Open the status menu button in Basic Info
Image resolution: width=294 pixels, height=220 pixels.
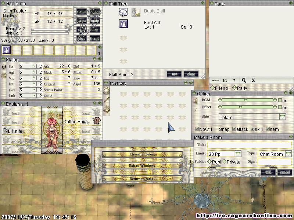81,12
